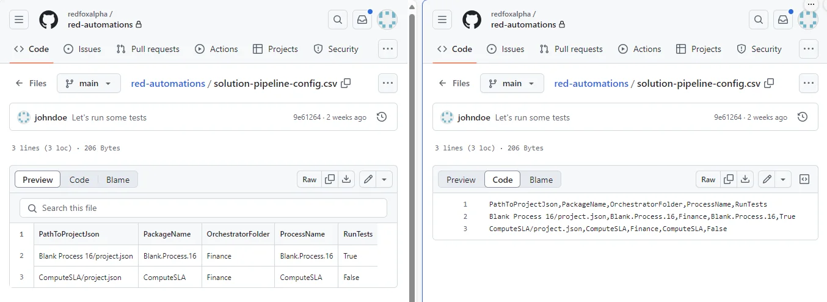Switch to Preview view in right pane
Viewport: 827px width, 302px height.
pyautogui.click(x=461, y=180)
